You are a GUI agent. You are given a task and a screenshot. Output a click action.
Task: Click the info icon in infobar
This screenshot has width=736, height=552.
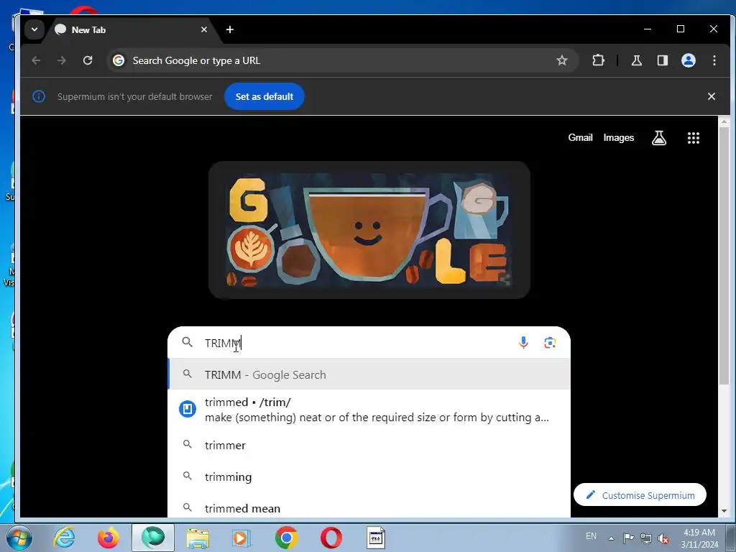(39, 96)
